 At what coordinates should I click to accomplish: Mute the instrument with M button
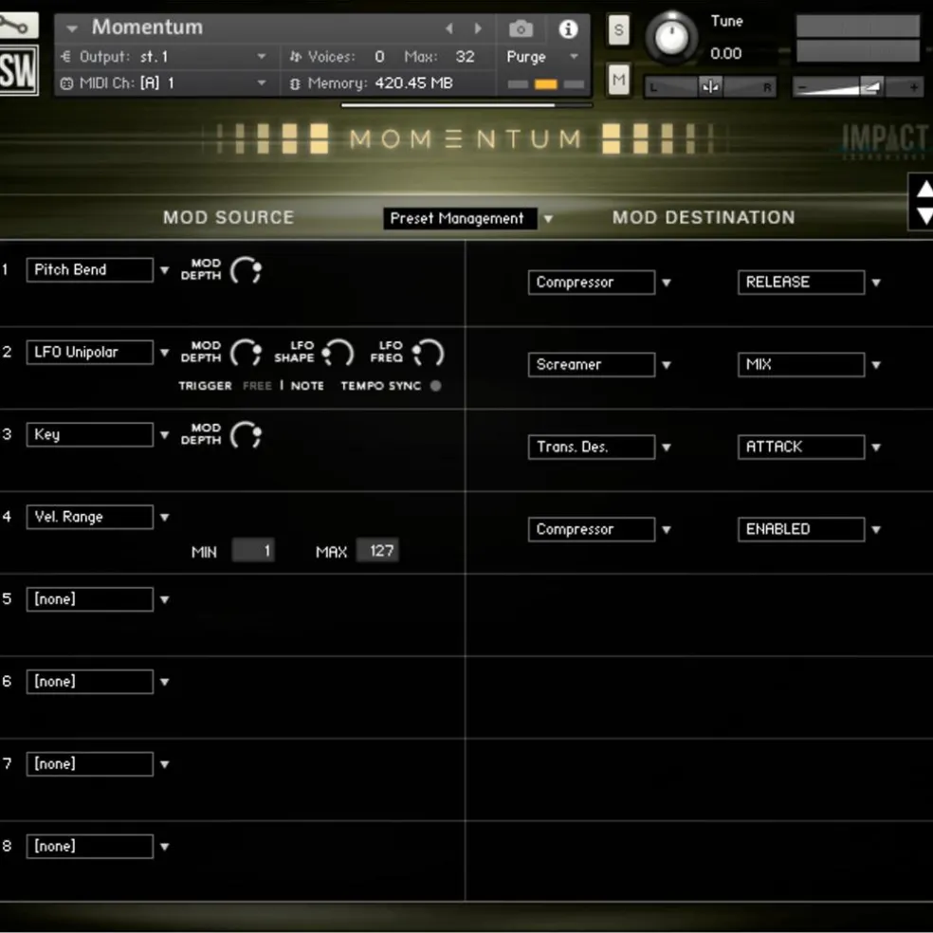619,79
